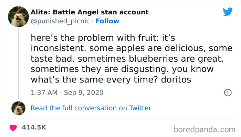Click the 'Sep 9, 2020' tweet date
Viewport: 241px width, 137px height.
pyautogui.click(x=83, y=92)
